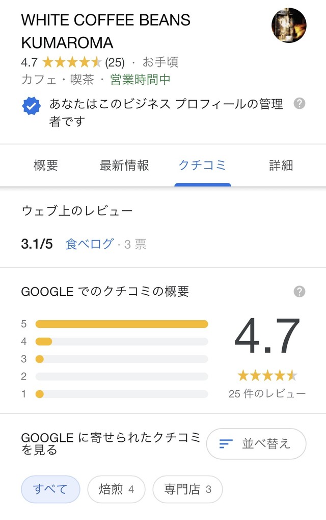Open the 詳細 tab
The width and height of the screenshot is (326, 520).
coord(281,165)
